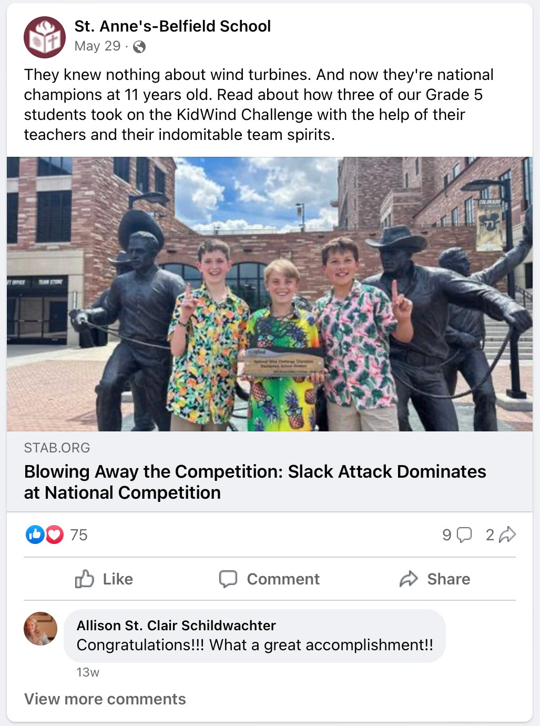Click the public globe privacy icon
The width and height of the screenshot is (540, 726).
139,47
